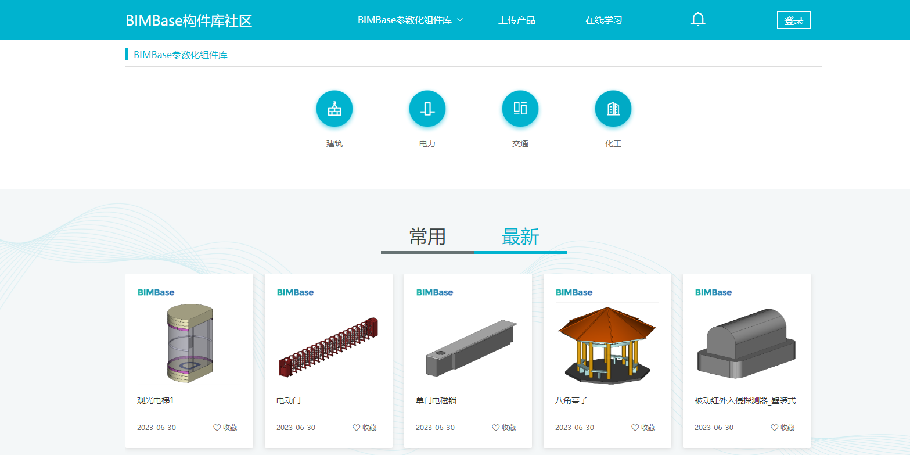
Task: Click the BIMBase logo on 观光电梯1 card
Action: click(x=156, y=292)
